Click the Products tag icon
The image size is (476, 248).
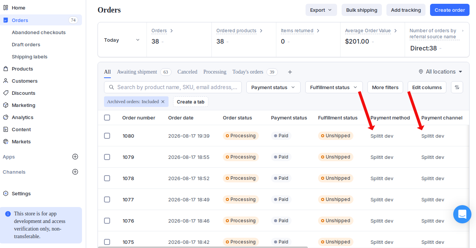tap(6, 69)
